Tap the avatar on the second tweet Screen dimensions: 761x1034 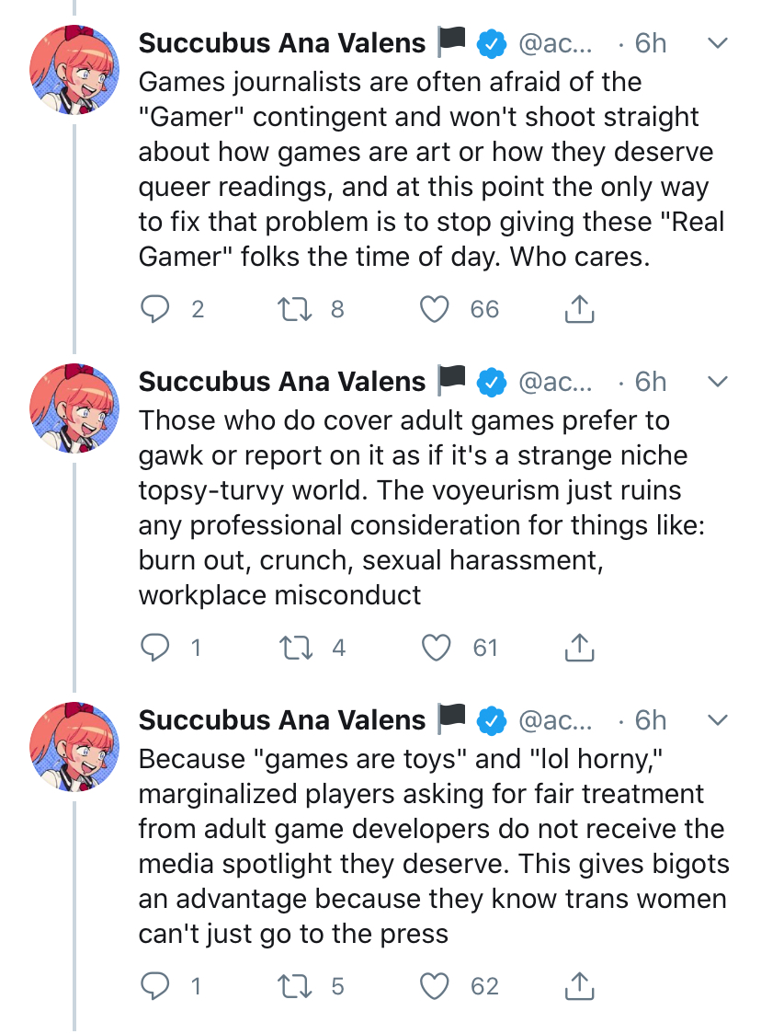click(x=74, y=408)
